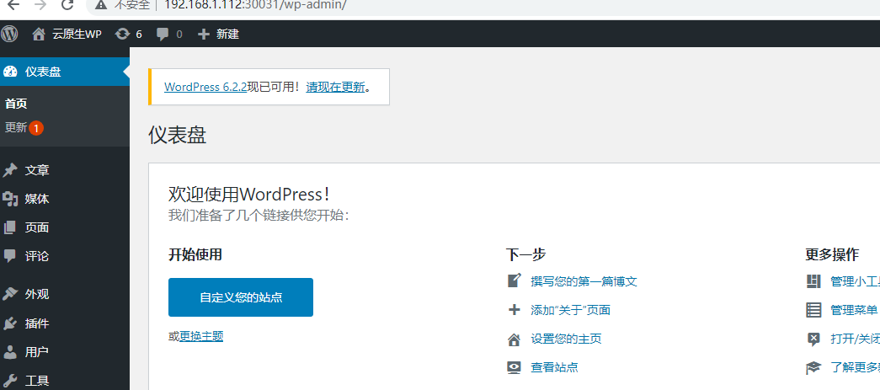Click the 更多操作 heading text
Screen dimensions: 880x390
pyautogui.click(x=832, y=254)
